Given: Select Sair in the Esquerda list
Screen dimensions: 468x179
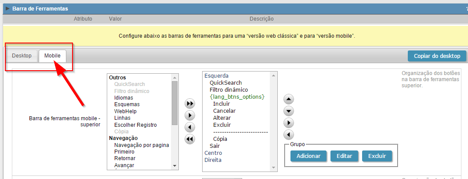Looking at the screenshot, I should click(x=214, y=146).
